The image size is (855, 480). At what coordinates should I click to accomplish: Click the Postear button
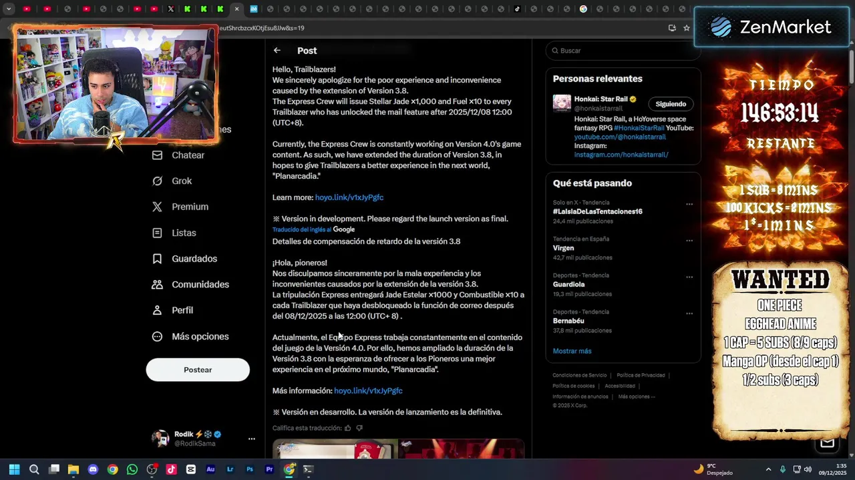[x=198, y=369]
